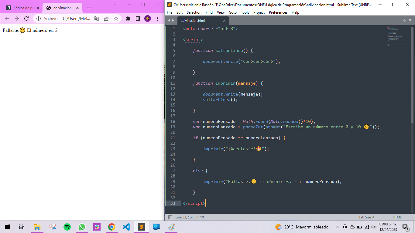This screenshot has height=233, width=415.
Task: Open the View menu
Action: coord(221,12)
